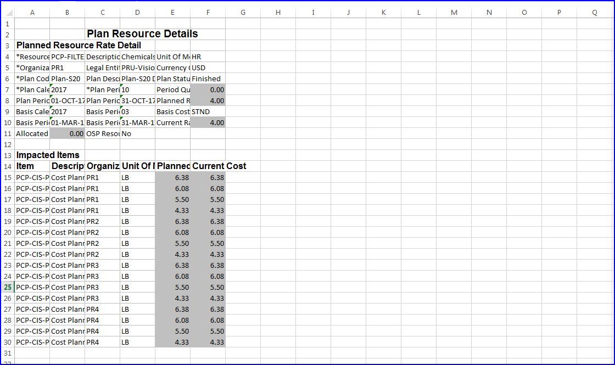Select current cost 5.50 in row 25
This screenshot has height=365, width=615.
(208, 287)
